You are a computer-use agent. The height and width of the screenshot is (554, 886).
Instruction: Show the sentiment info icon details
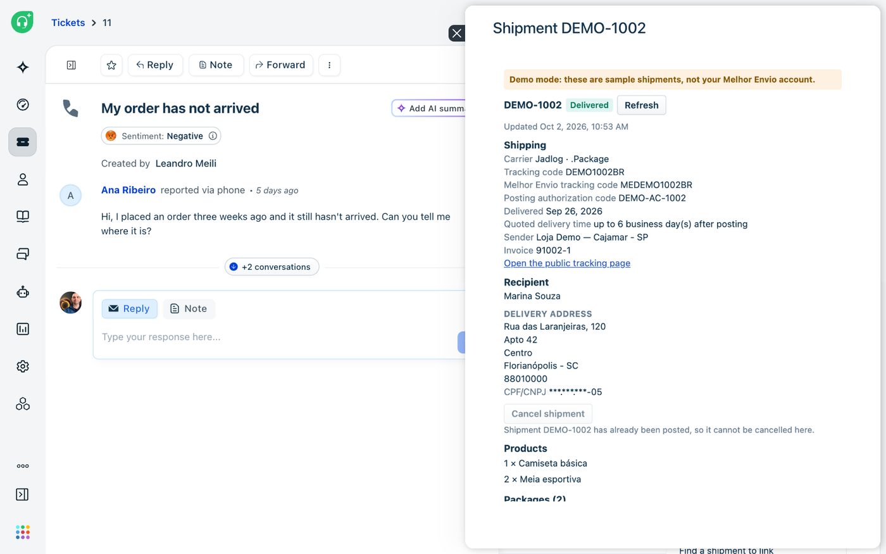pos(213,135)
